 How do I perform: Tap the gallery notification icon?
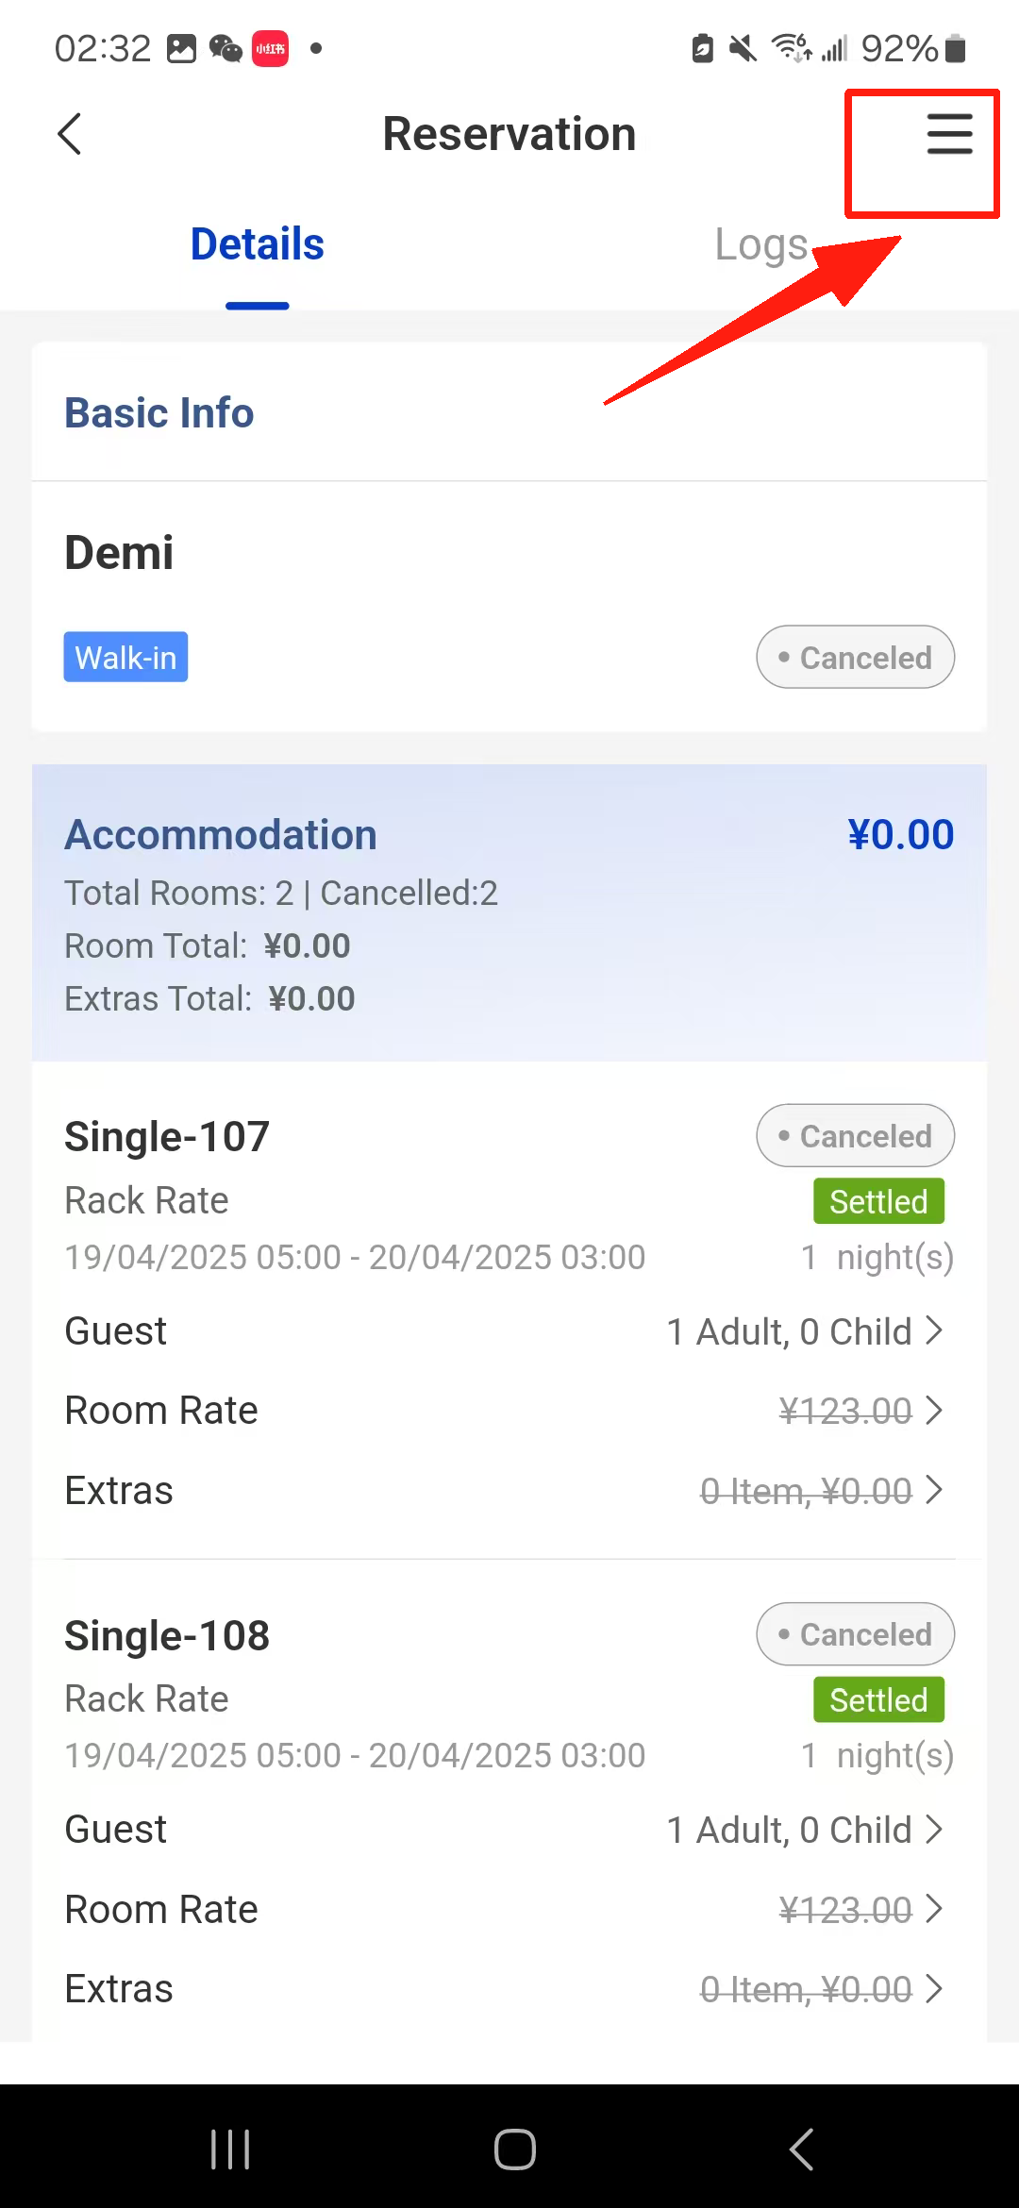(181, 48)
